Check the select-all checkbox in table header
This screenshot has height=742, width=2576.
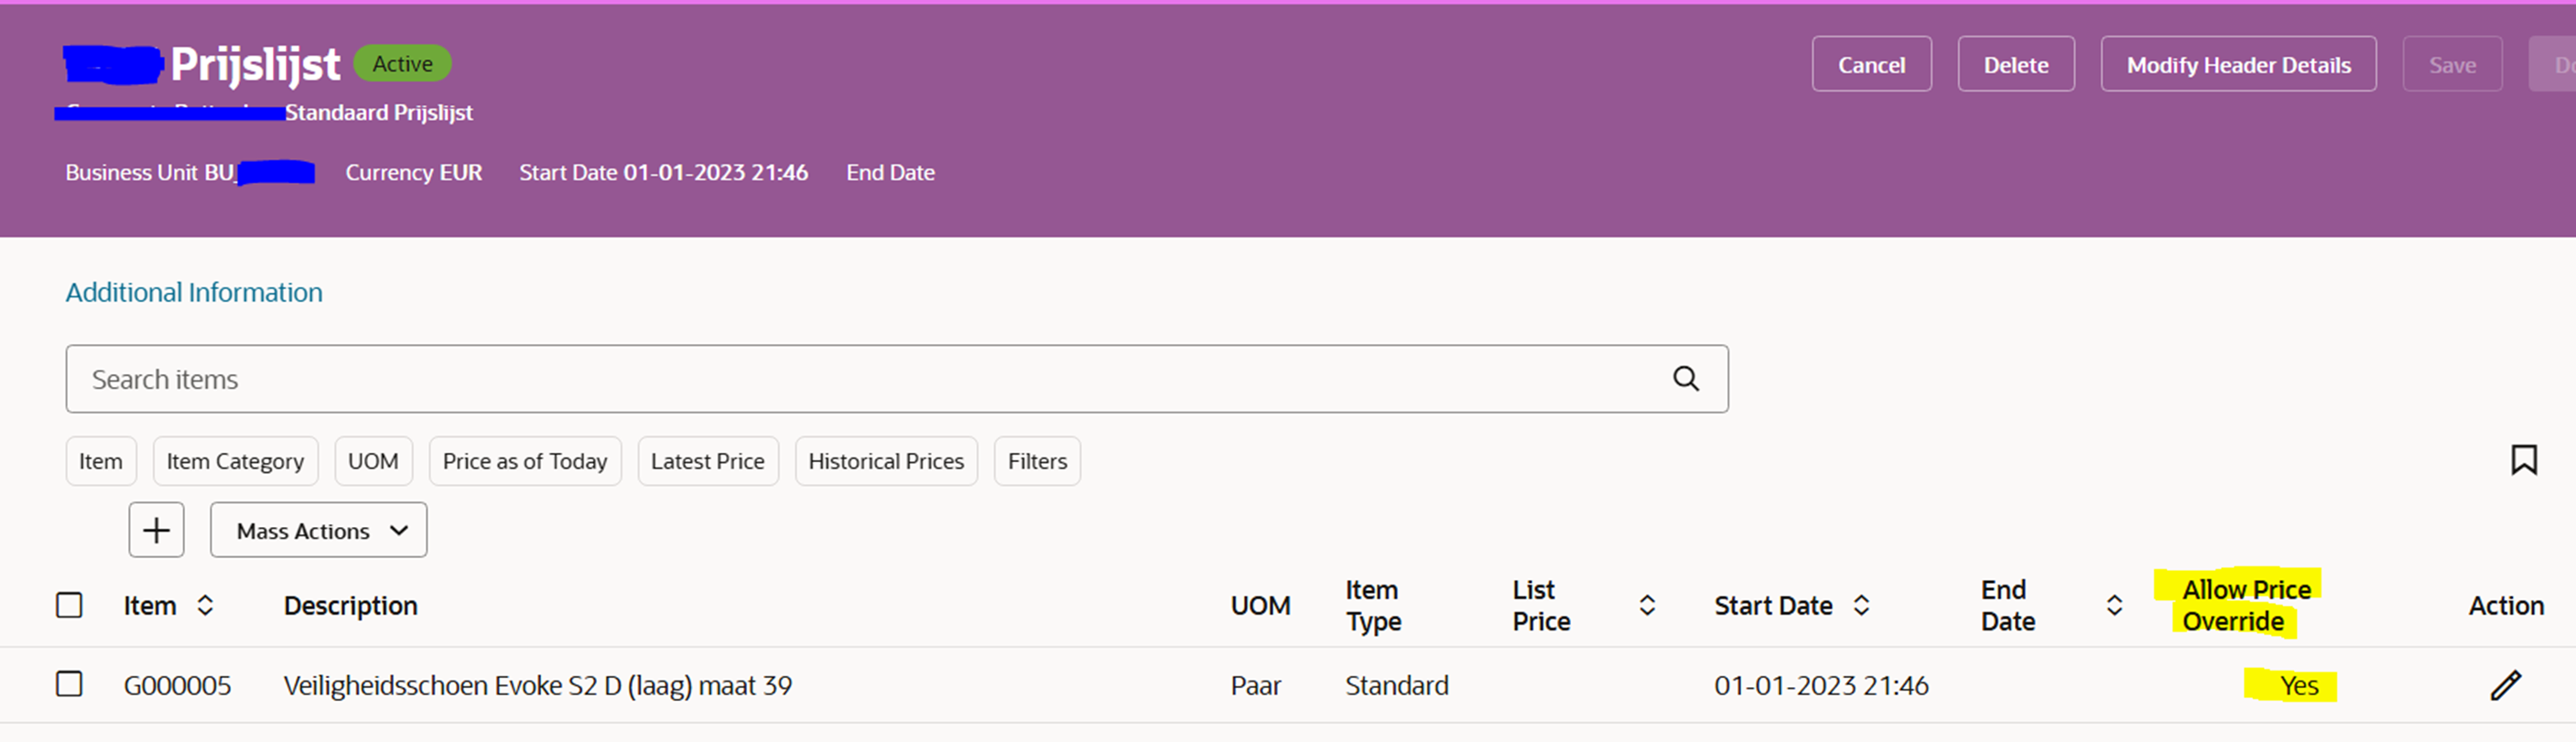pos(69,605)
